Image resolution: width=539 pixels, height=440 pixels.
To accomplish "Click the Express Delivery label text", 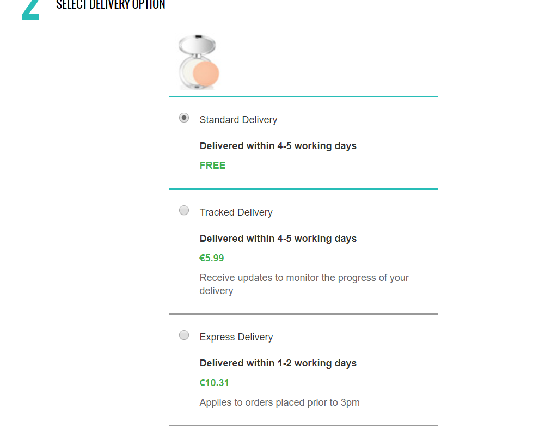I will 236,337.
